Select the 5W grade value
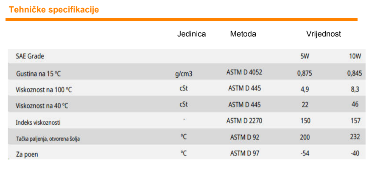 pos(305,56)
